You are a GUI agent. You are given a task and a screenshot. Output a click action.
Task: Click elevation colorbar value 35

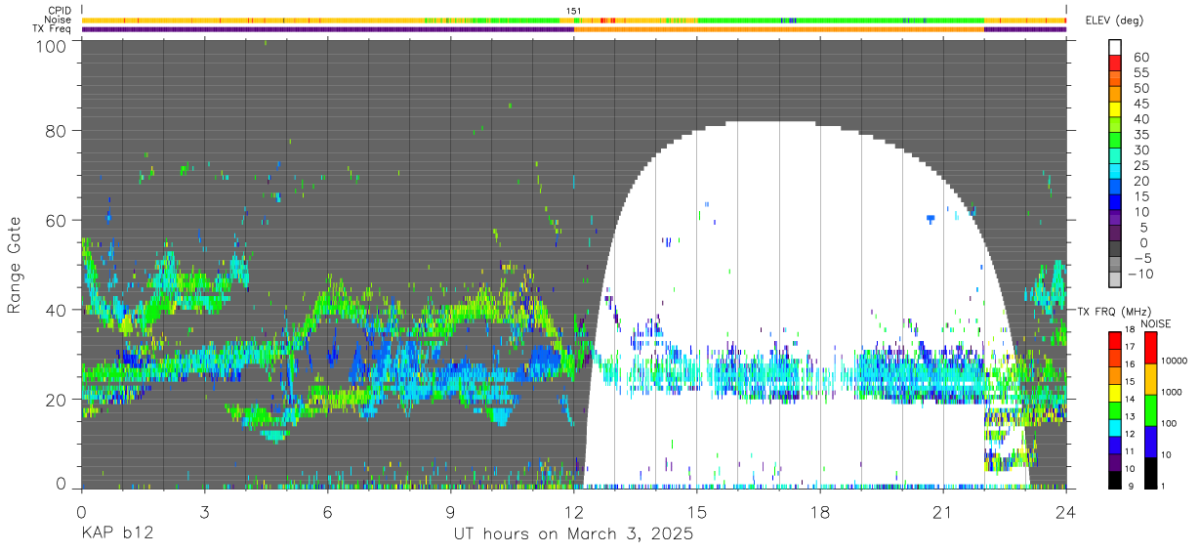[1142, 135]
